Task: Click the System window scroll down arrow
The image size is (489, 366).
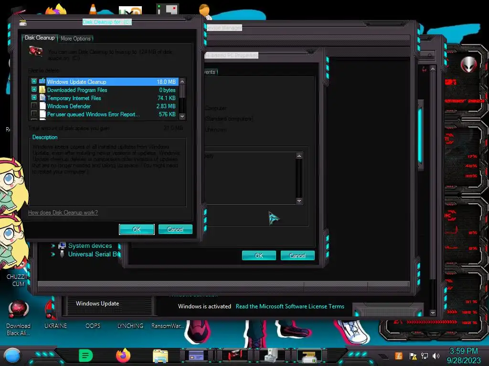Action: point(433,313)
